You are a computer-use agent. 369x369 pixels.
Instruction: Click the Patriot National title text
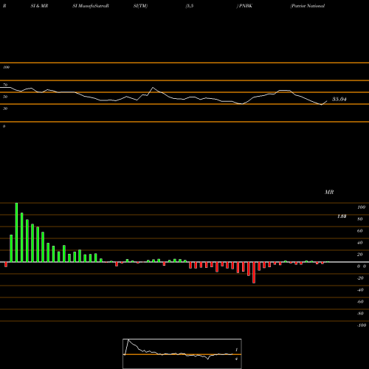click(308, 6)
